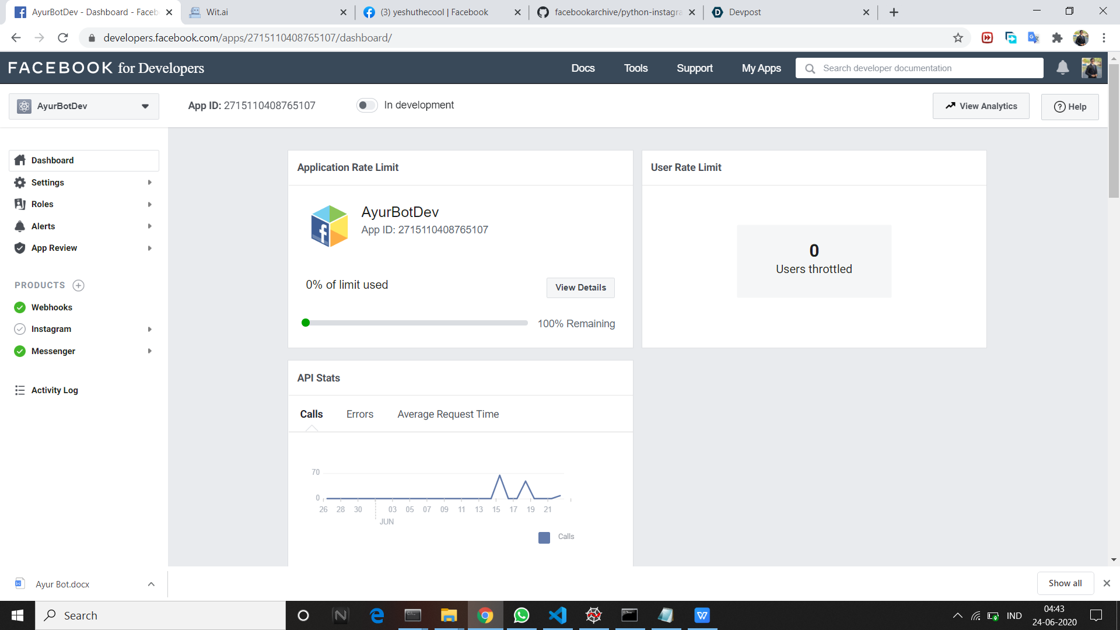This screenshot has width=1120, height=630.
Task: Open the Chrome extensions puzzle icon
Action: pos(1057,38)
